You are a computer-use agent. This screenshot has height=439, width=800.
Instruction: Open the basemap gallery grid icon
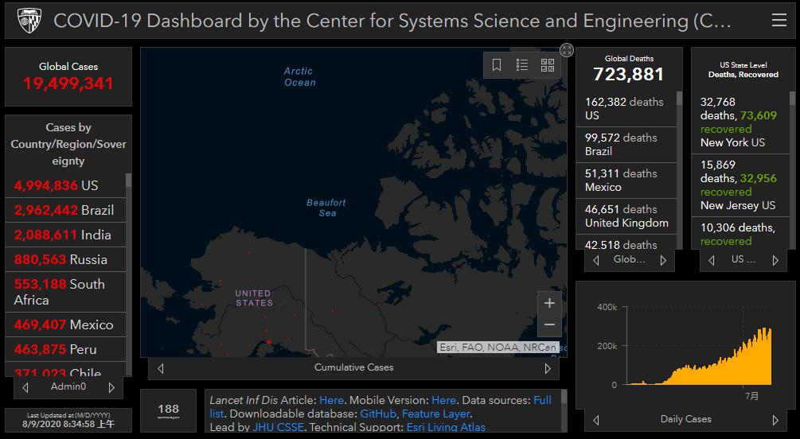click(x=548, y=65)
